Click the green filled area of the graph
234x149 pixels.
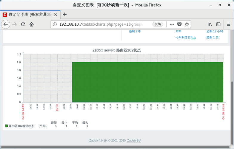point(147,82)
